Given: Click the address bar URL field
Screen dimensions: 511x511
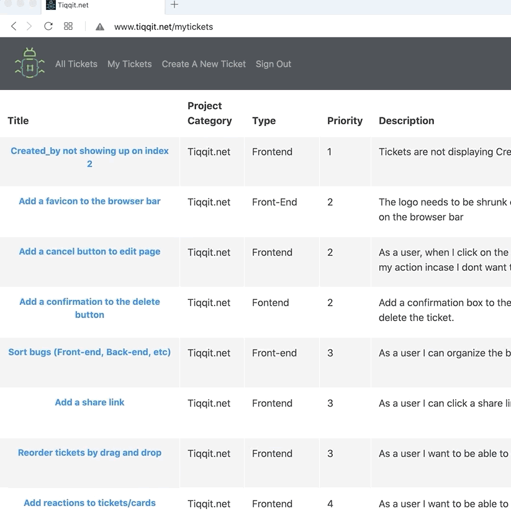Looking at the screenshot, I should (x=163, y=27).
